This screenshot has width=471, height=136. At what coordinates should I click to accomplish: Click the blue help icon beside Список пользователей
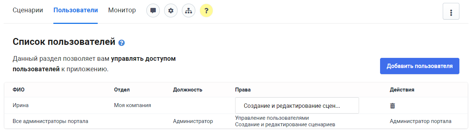[x=122, y=43]
